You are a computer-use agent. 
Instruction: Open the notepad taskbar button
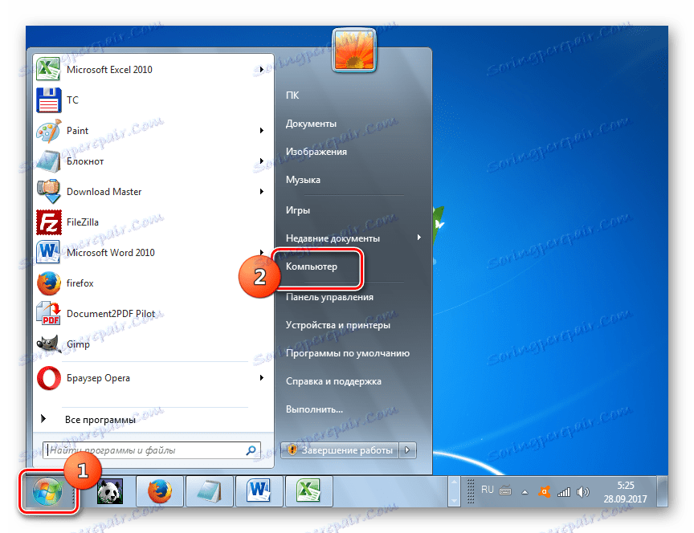210,491
